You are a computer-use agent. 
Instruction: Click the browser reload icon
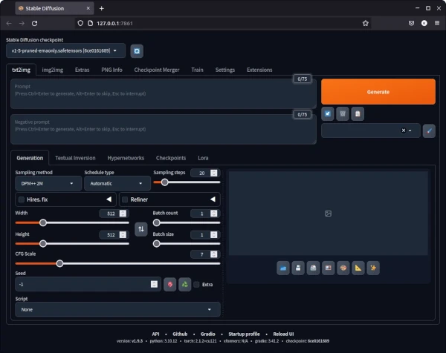35,23
